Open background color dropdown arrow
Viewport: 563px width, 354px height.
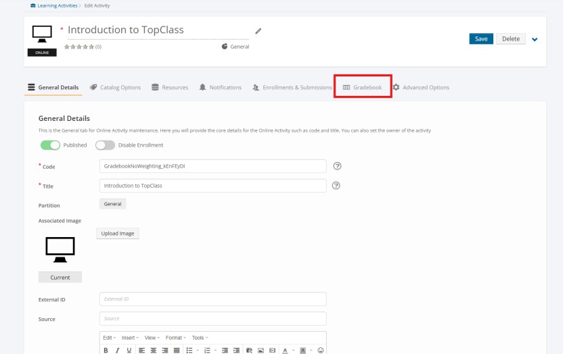[311, 350]
